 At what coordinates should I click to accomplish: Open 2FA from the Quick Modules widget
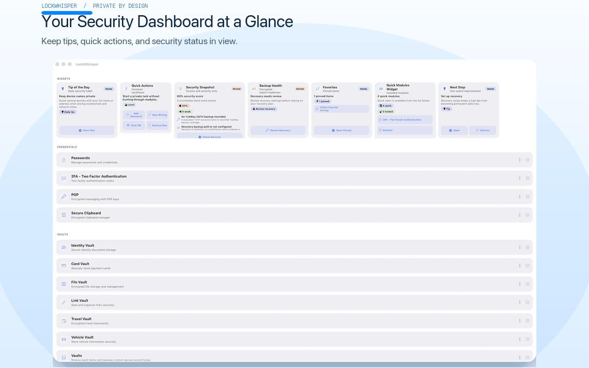pyautogui.click(x=405, y=120)
